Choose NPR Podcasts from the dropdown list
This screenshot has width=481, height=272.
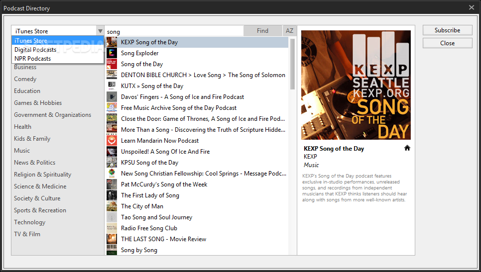(x=58, y=59)
